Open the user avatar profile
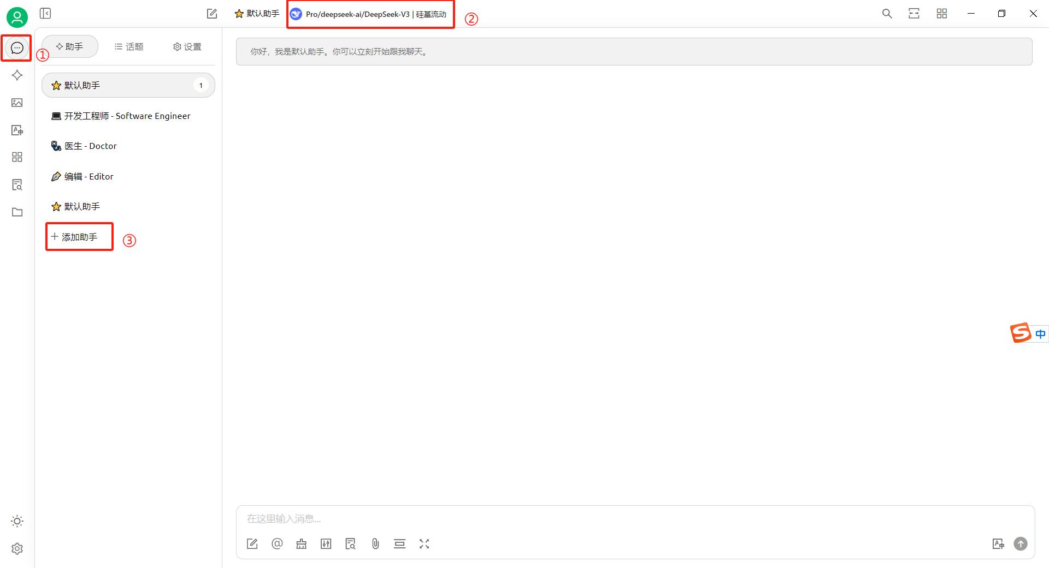 click(17, 17)
